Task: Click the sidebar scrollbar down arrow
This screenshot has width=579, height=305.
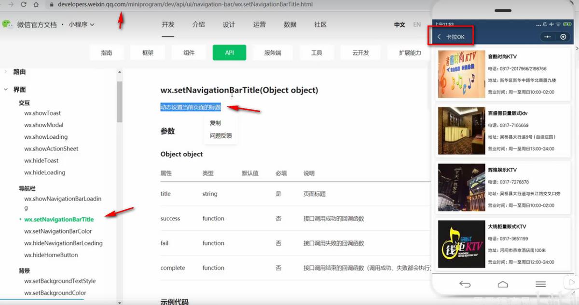Action: [119, 301]
